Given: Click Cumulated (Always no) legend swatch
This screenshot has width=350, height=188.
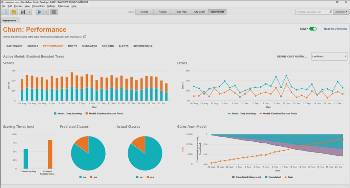Looking at the screenshot, I should coord(233,177).
